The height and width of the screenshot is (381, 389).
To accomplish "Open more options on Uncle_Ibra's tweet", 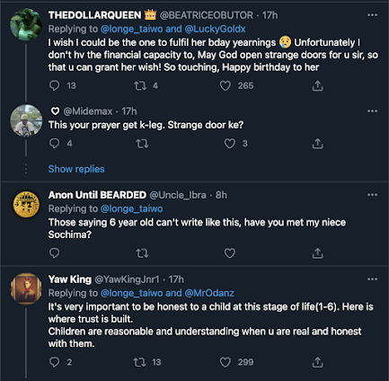I will click(372, 195).
